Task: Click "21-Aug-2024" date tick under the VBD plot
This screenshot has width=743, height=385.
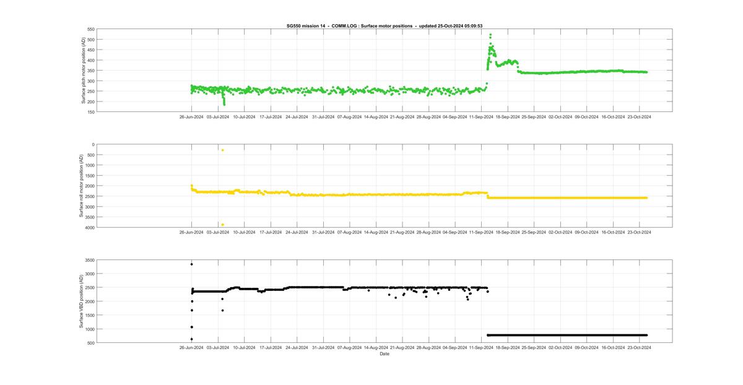Action: point(402,347)
